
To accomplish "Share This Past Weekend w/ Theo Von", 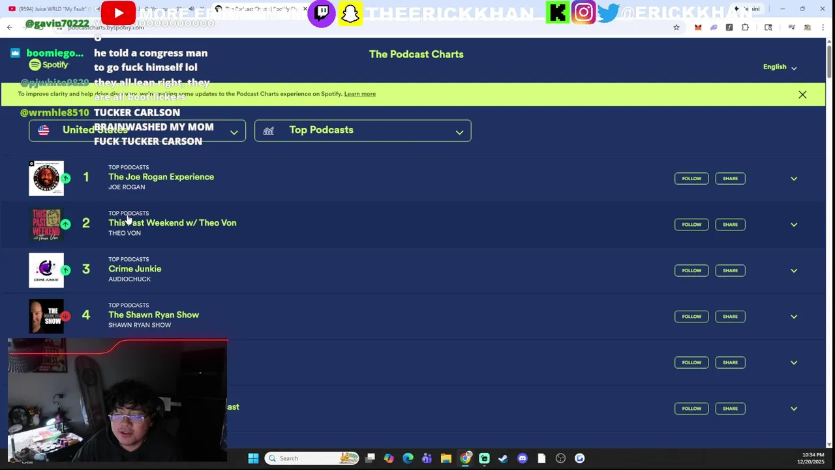I will pos(730,225).
